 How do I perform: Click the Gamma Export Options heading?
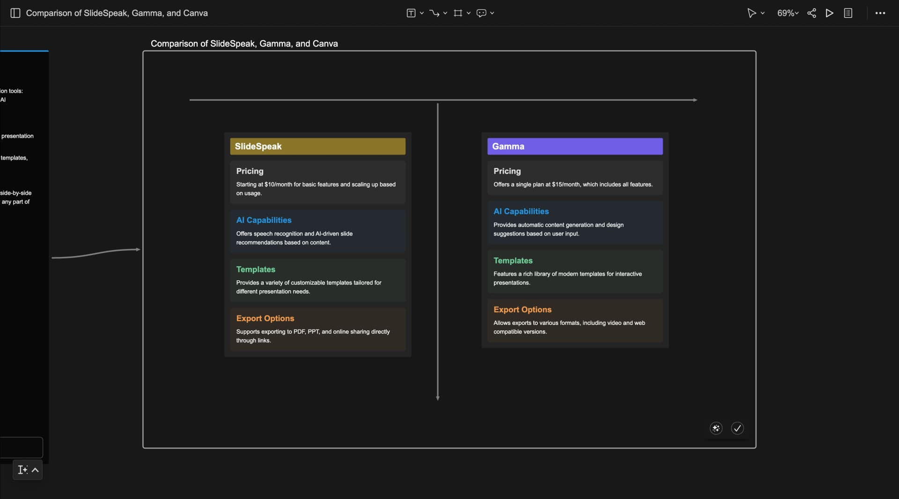[x=523, y=310]
